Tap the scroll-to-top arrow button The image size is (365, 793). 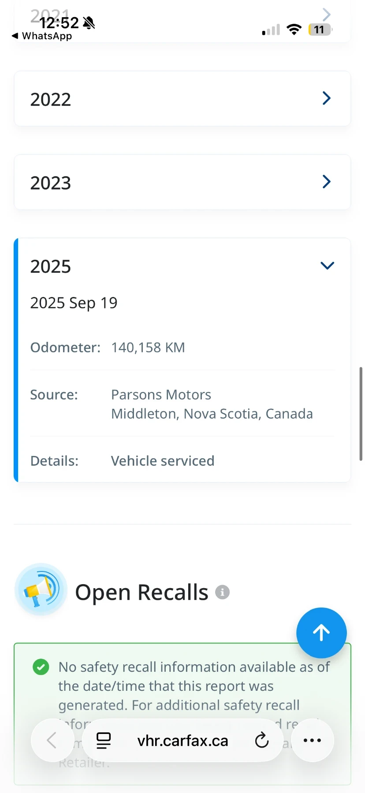[x=321, y=633]
